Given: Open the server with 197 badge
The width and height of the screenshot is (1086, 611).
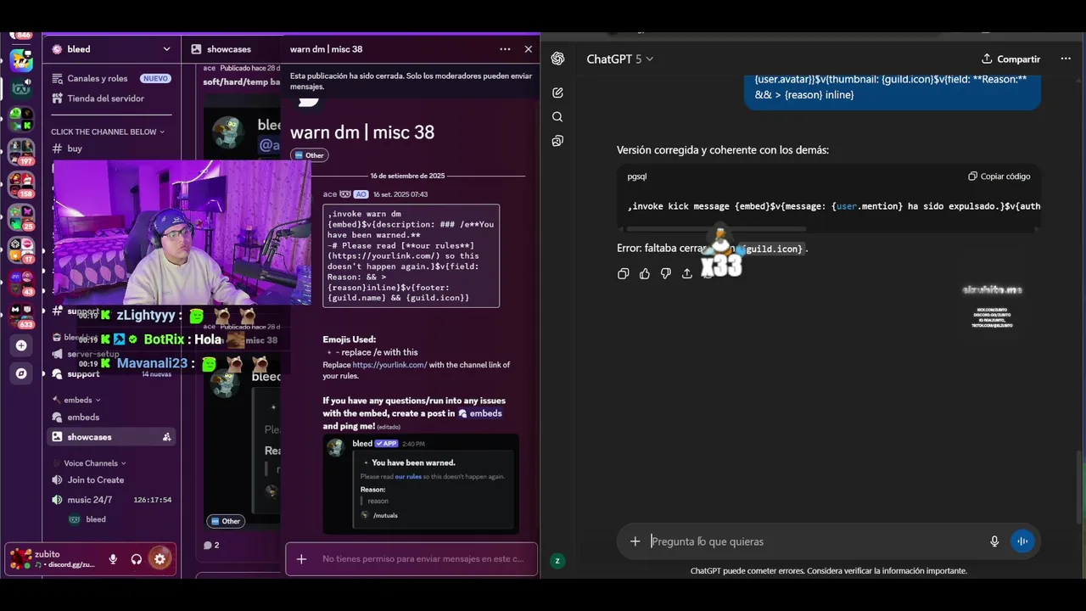Looking at the screenshot, I should pyautogui.click(x=21, y=151).
